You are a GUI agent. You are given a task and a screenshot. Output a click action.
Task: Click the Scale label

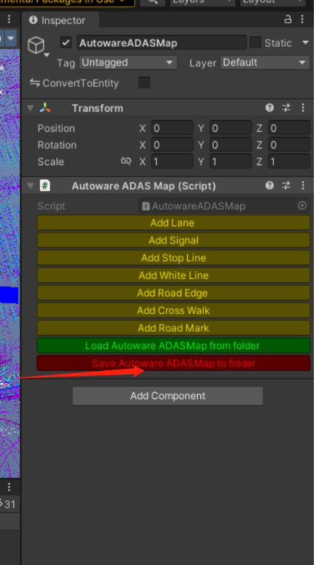click(50, 161)
